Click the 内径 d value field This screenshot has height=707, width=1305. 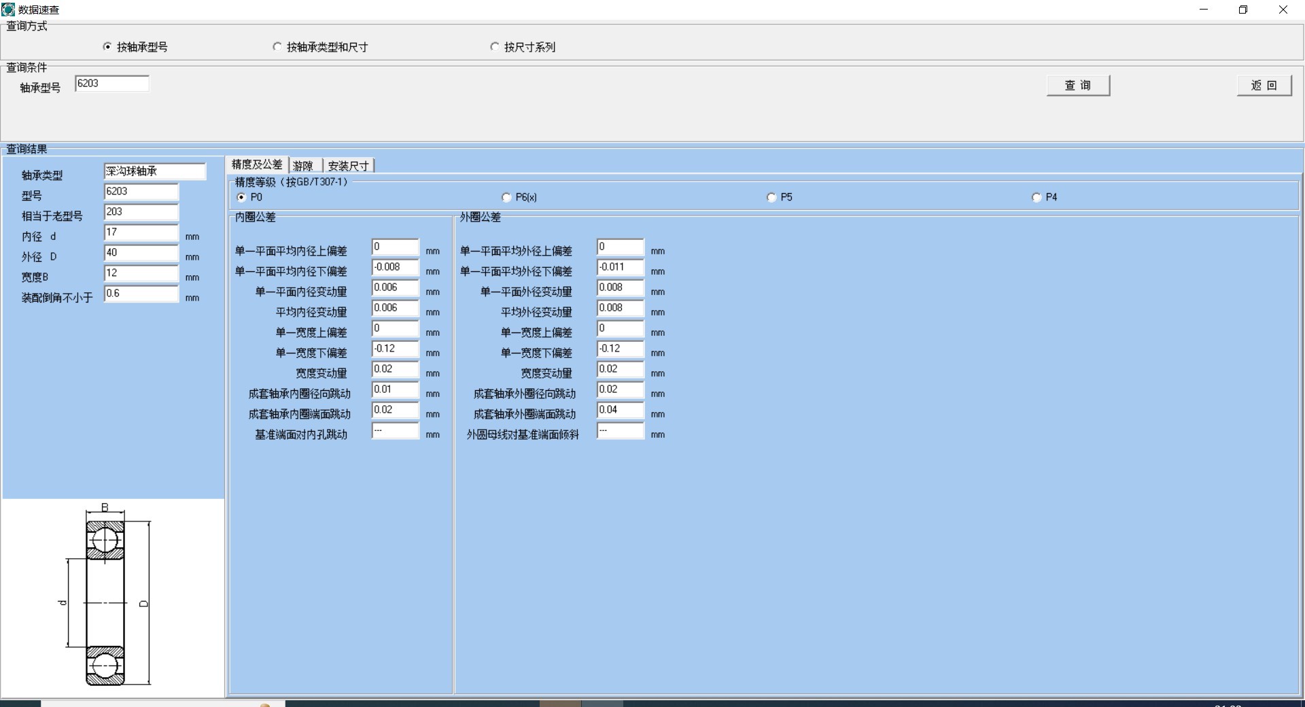point(141,232)
